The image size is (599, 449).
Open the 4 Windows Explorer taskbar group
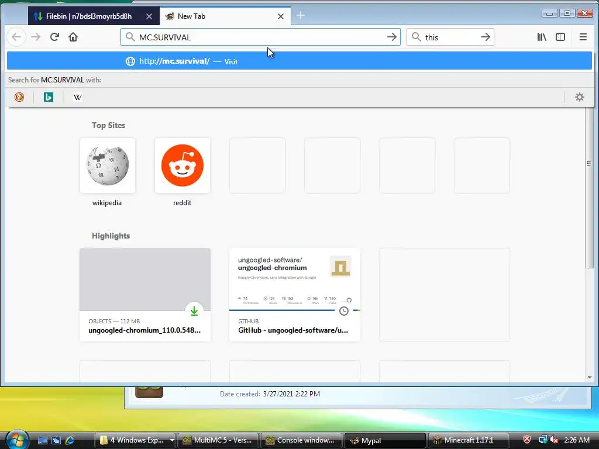[x=135, y=440]
